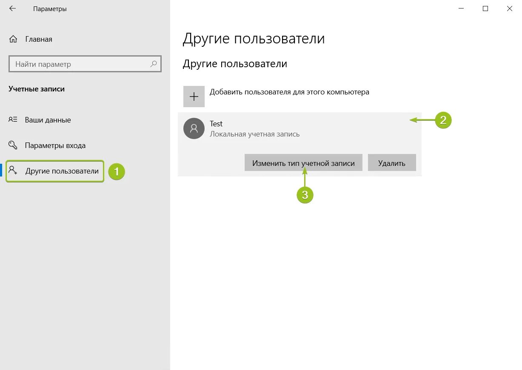The height and width of the screenshot is (370, 522).
Task: Open Параметры входа section
Action: tap(55, 145)
